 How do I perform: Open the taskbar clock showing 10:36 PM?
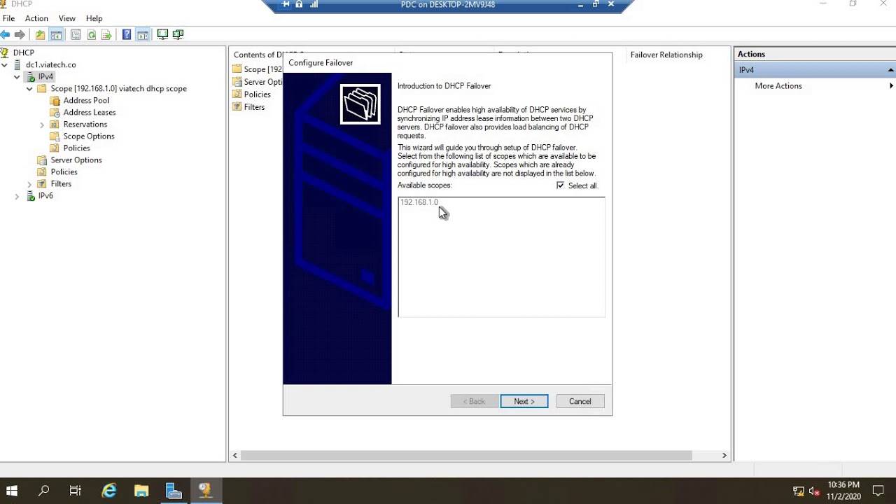[x=843, y=491]
